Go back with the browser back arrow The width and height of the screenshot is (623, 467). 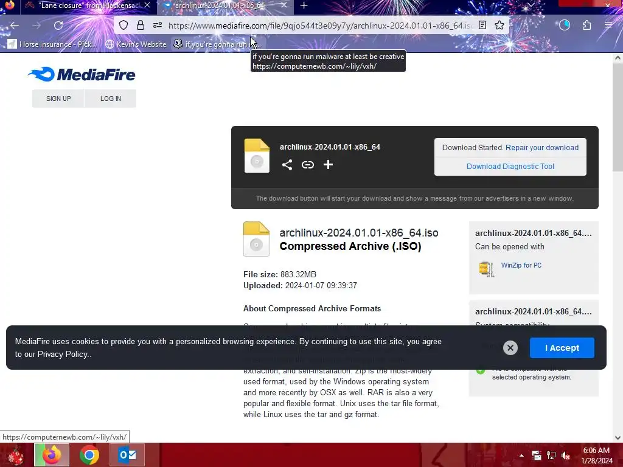[x=15, y=26]
